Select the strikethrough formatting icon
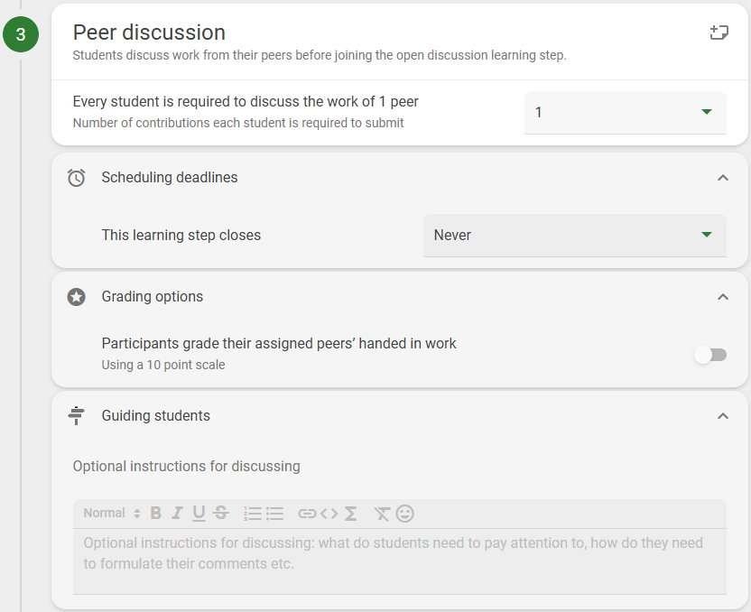The image size is (751, 612). pos(220,513)
